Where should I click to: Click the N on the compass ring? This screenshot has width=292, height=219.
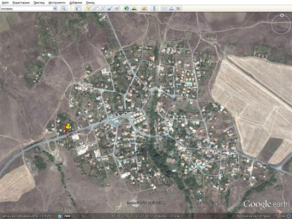pyautogui.click(x=282, y=16)
